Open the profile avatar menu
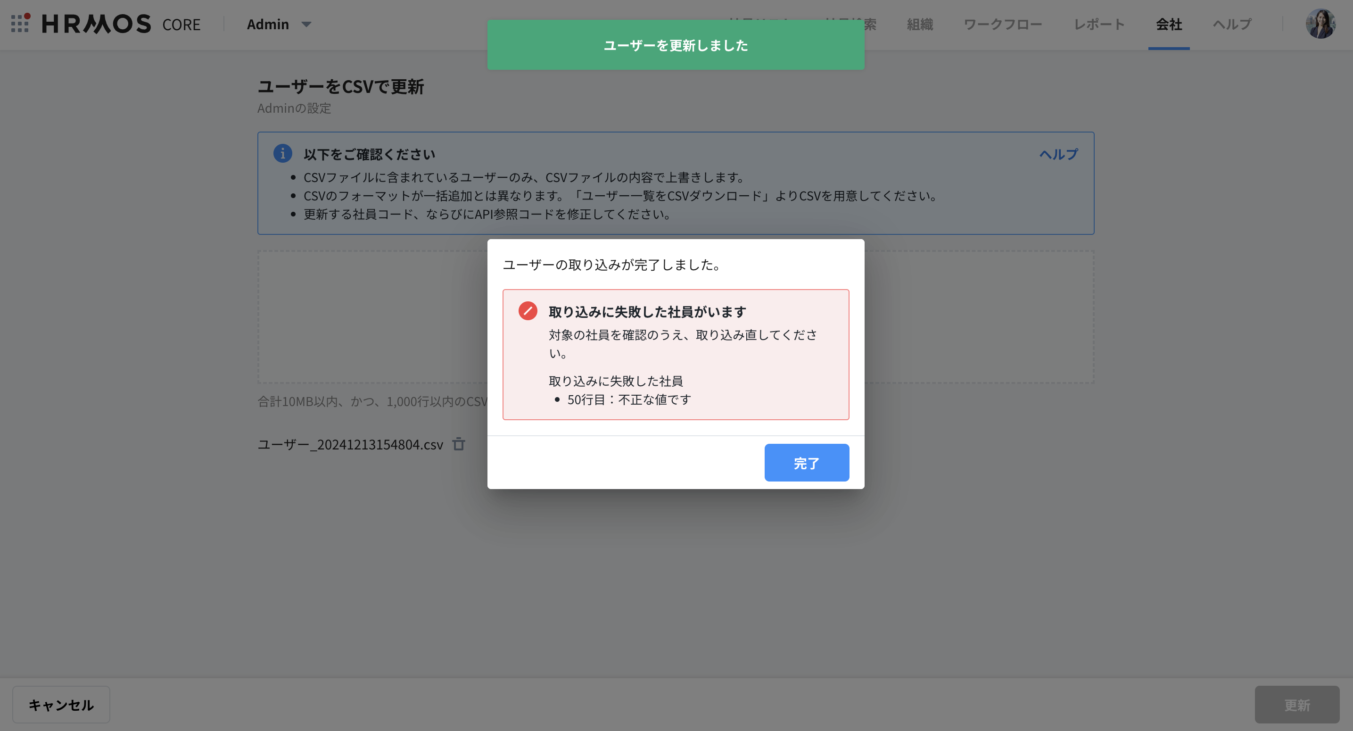The image size is (1353, 731). [x=1320, y=23]
